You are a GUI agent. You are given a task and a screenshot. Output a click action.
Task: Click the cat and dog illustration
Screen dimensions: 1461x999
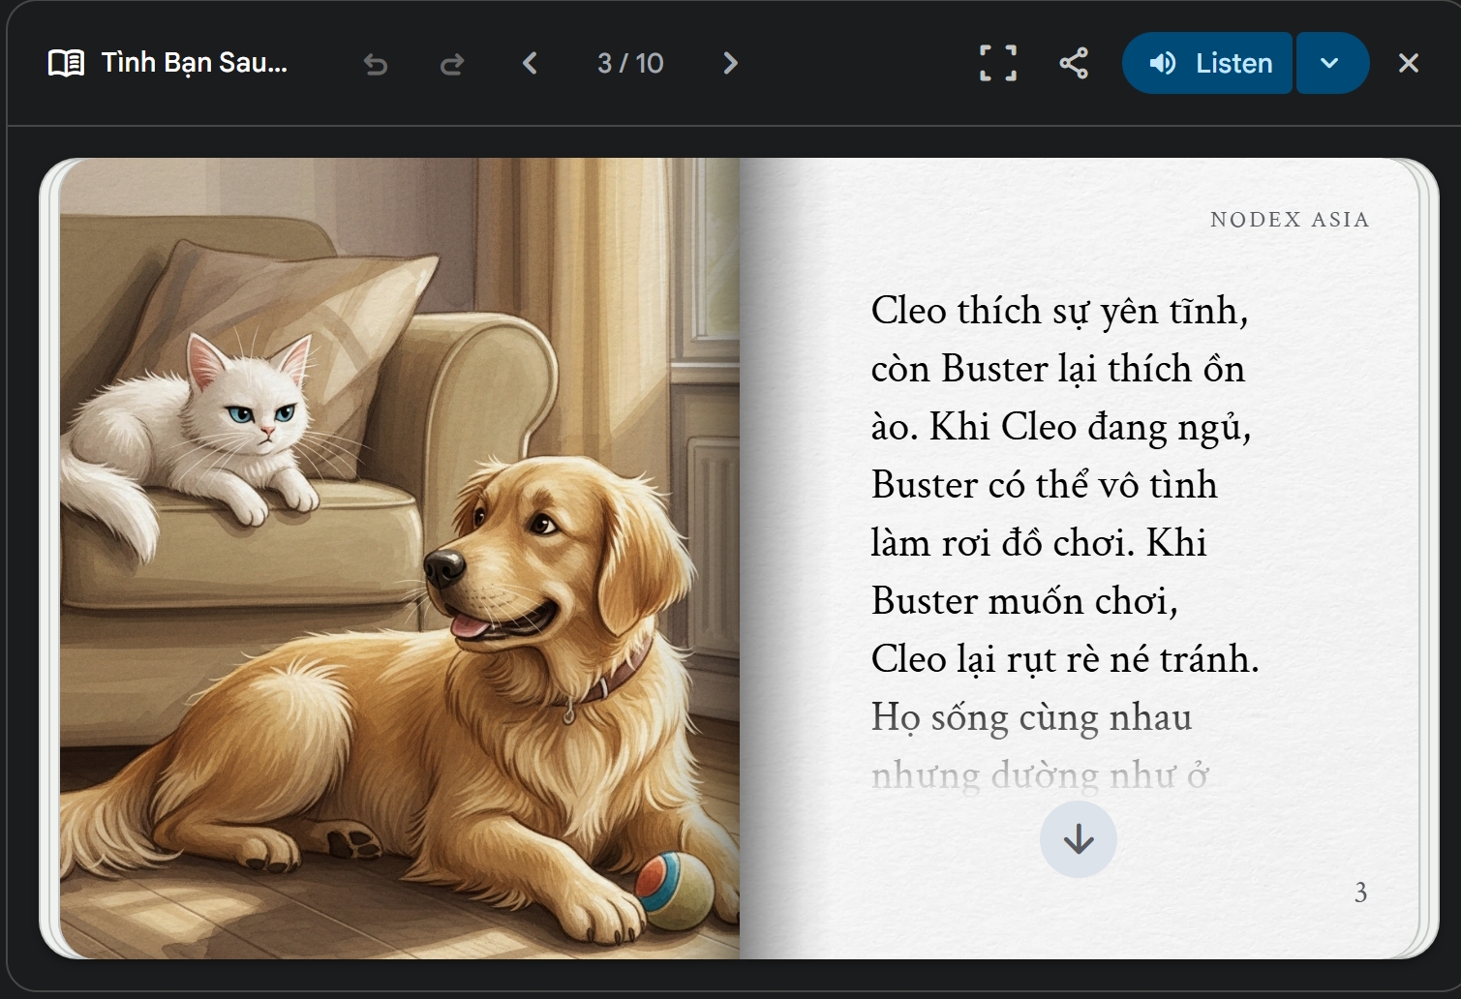click(400, 559)
